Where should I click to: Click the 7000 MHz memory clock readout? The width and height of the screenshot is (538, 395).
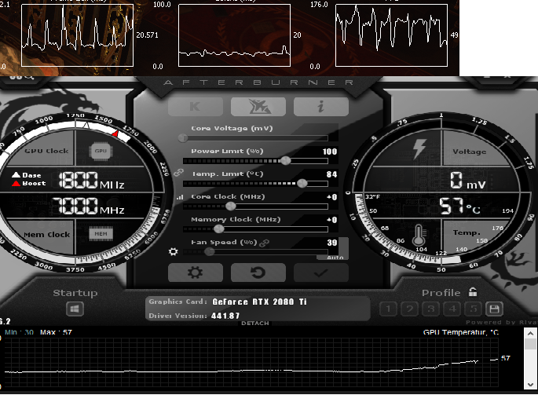[x=87, y=206]
